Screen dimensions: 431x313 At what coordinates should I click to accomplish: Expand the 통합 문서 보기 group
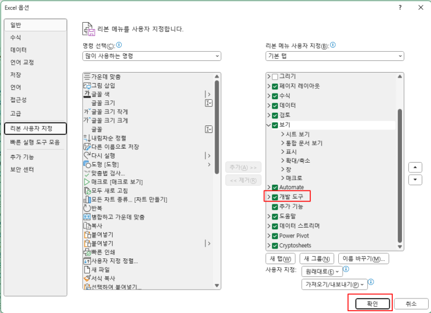(x=282, y=143)
